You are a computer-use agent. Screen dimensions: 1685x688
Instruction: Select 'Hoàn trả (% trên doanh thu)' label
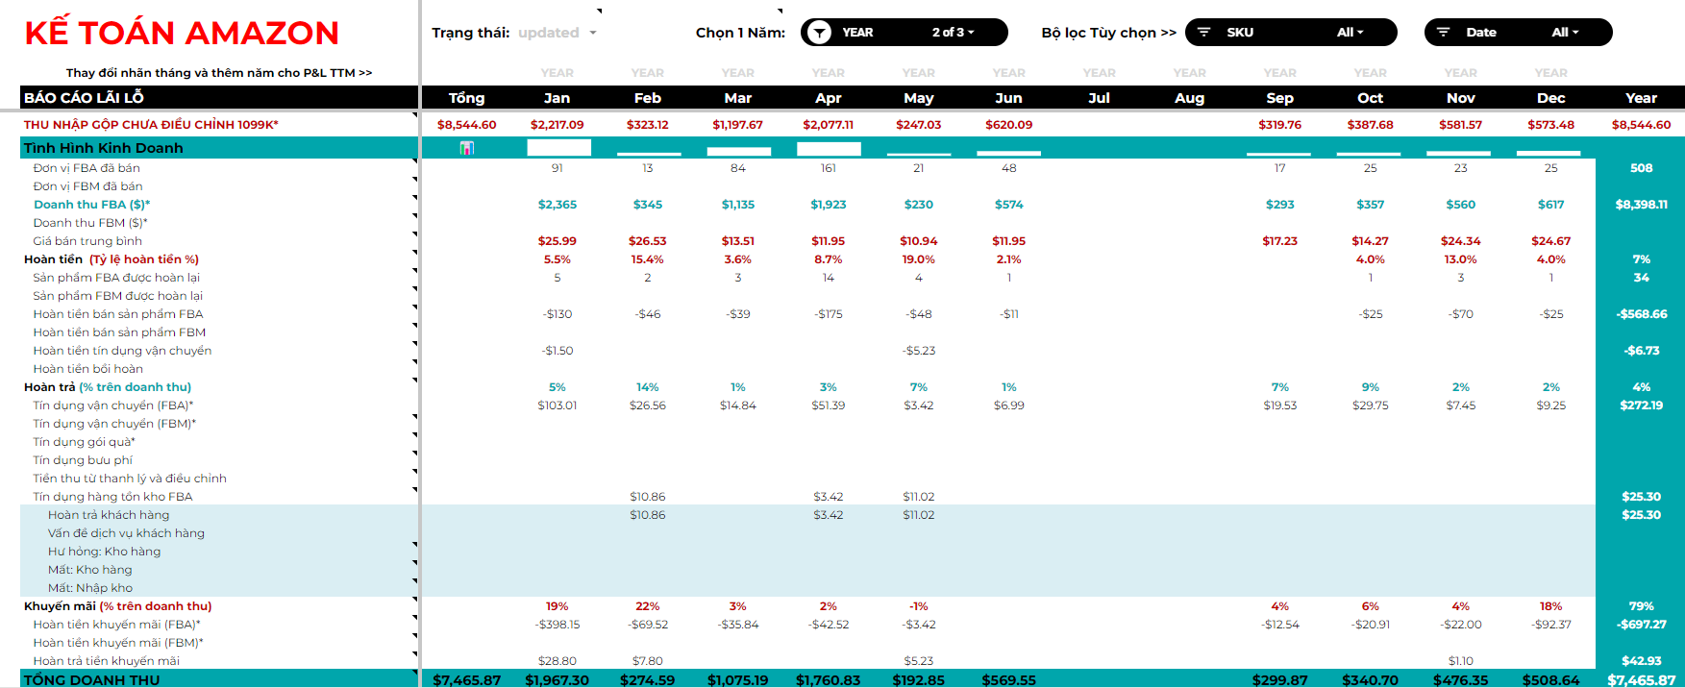108,387
